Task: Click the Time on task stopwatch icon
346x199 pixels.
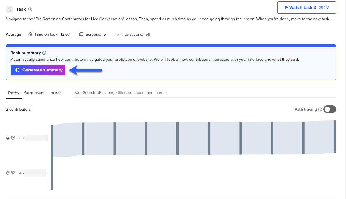Action: point(30,34)
